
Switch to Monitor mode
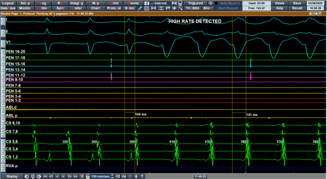click(x=25, y=8)
